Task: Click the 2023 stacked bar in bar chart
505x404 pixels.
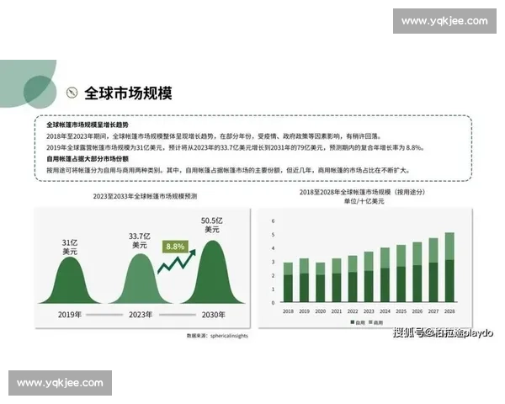Action: tap(369, 277)
